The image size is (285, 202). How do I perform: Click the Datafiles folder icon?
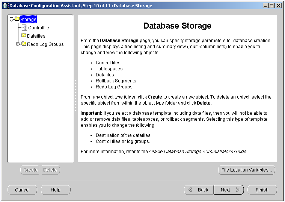pos(24,36)
